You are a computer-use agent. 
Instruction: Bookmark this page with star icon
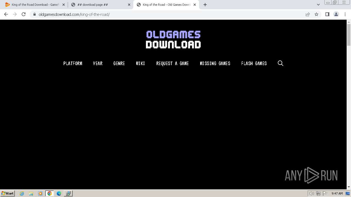316,14
